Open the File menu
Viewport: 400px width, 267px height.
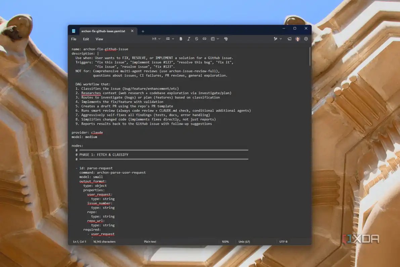tap(74, 39)
